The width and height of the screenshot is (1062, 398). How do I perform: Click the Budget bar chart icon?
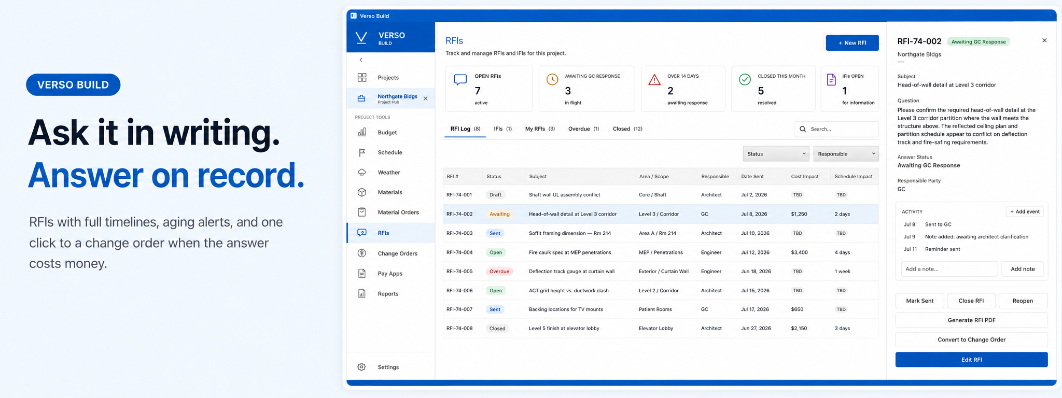[x=362, y=132]
